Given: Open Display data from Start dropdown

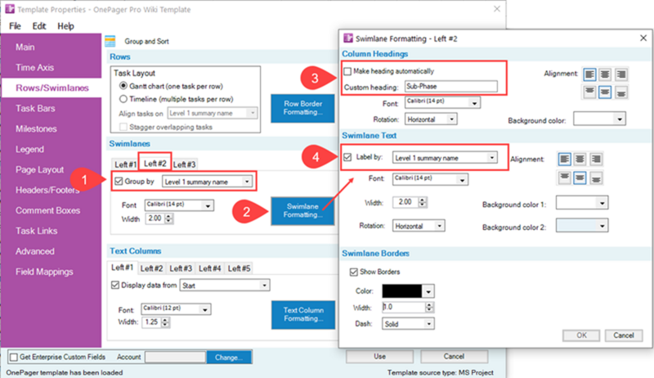Looking at the screenshot, I should pyautogui.click(x=225, y=286).
